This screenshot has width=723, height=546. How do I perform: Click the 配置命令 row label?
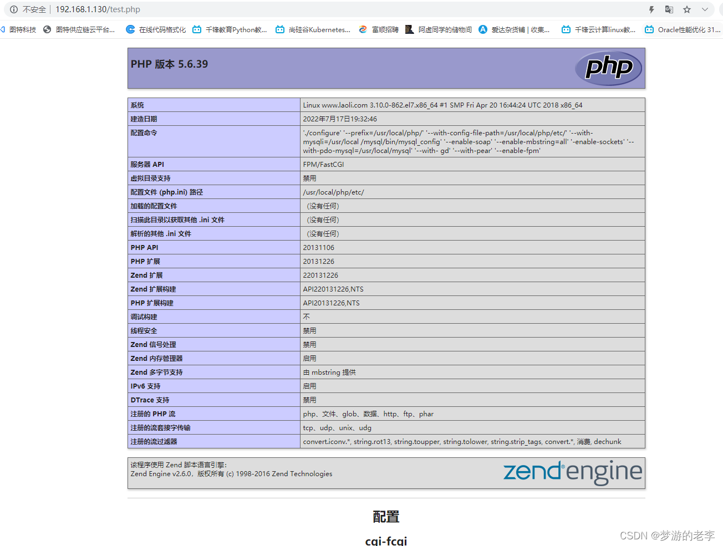144,132
